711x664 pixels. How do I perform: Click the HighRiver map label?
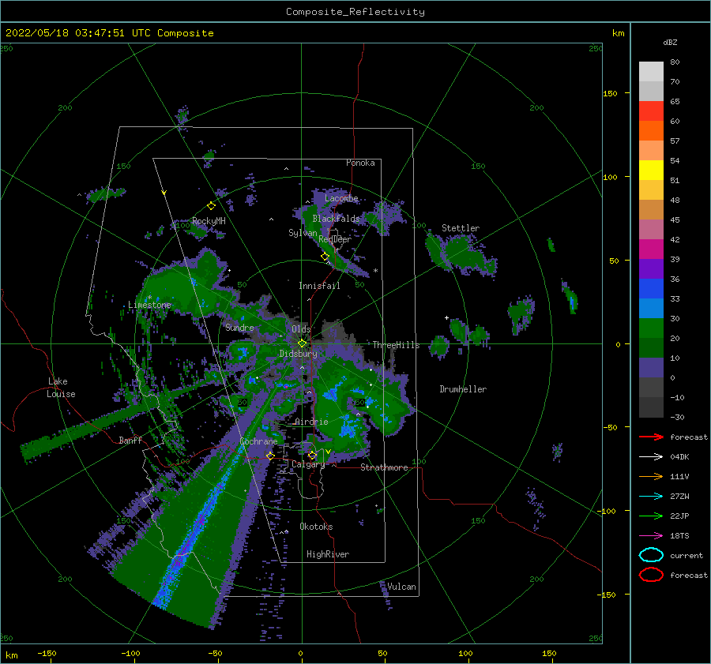(328, 554)
